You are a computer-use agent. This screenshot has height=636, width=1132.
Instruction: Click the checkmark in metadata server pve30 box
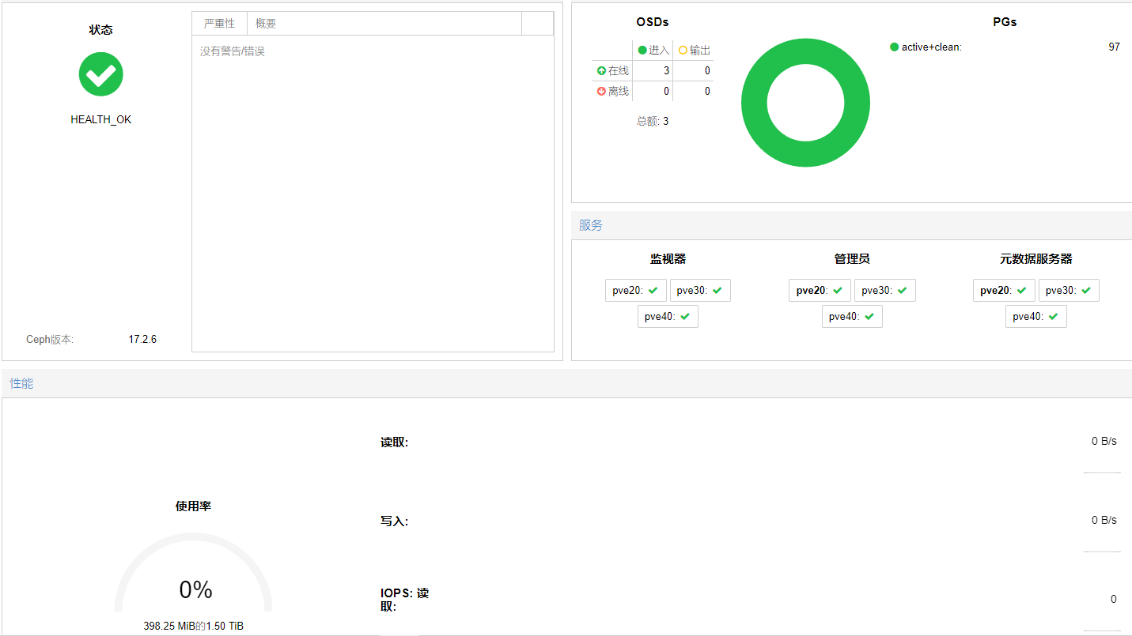tap(1086, 290)
